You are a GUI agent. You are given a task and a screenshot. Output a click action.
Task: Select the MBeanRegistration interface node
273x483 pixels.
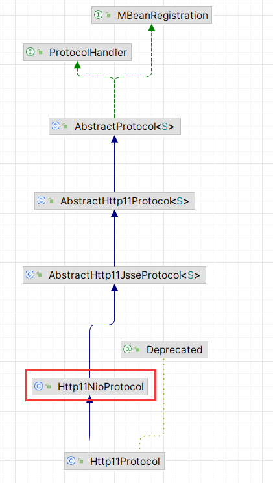pyautogui.click(x=152, y=15)
